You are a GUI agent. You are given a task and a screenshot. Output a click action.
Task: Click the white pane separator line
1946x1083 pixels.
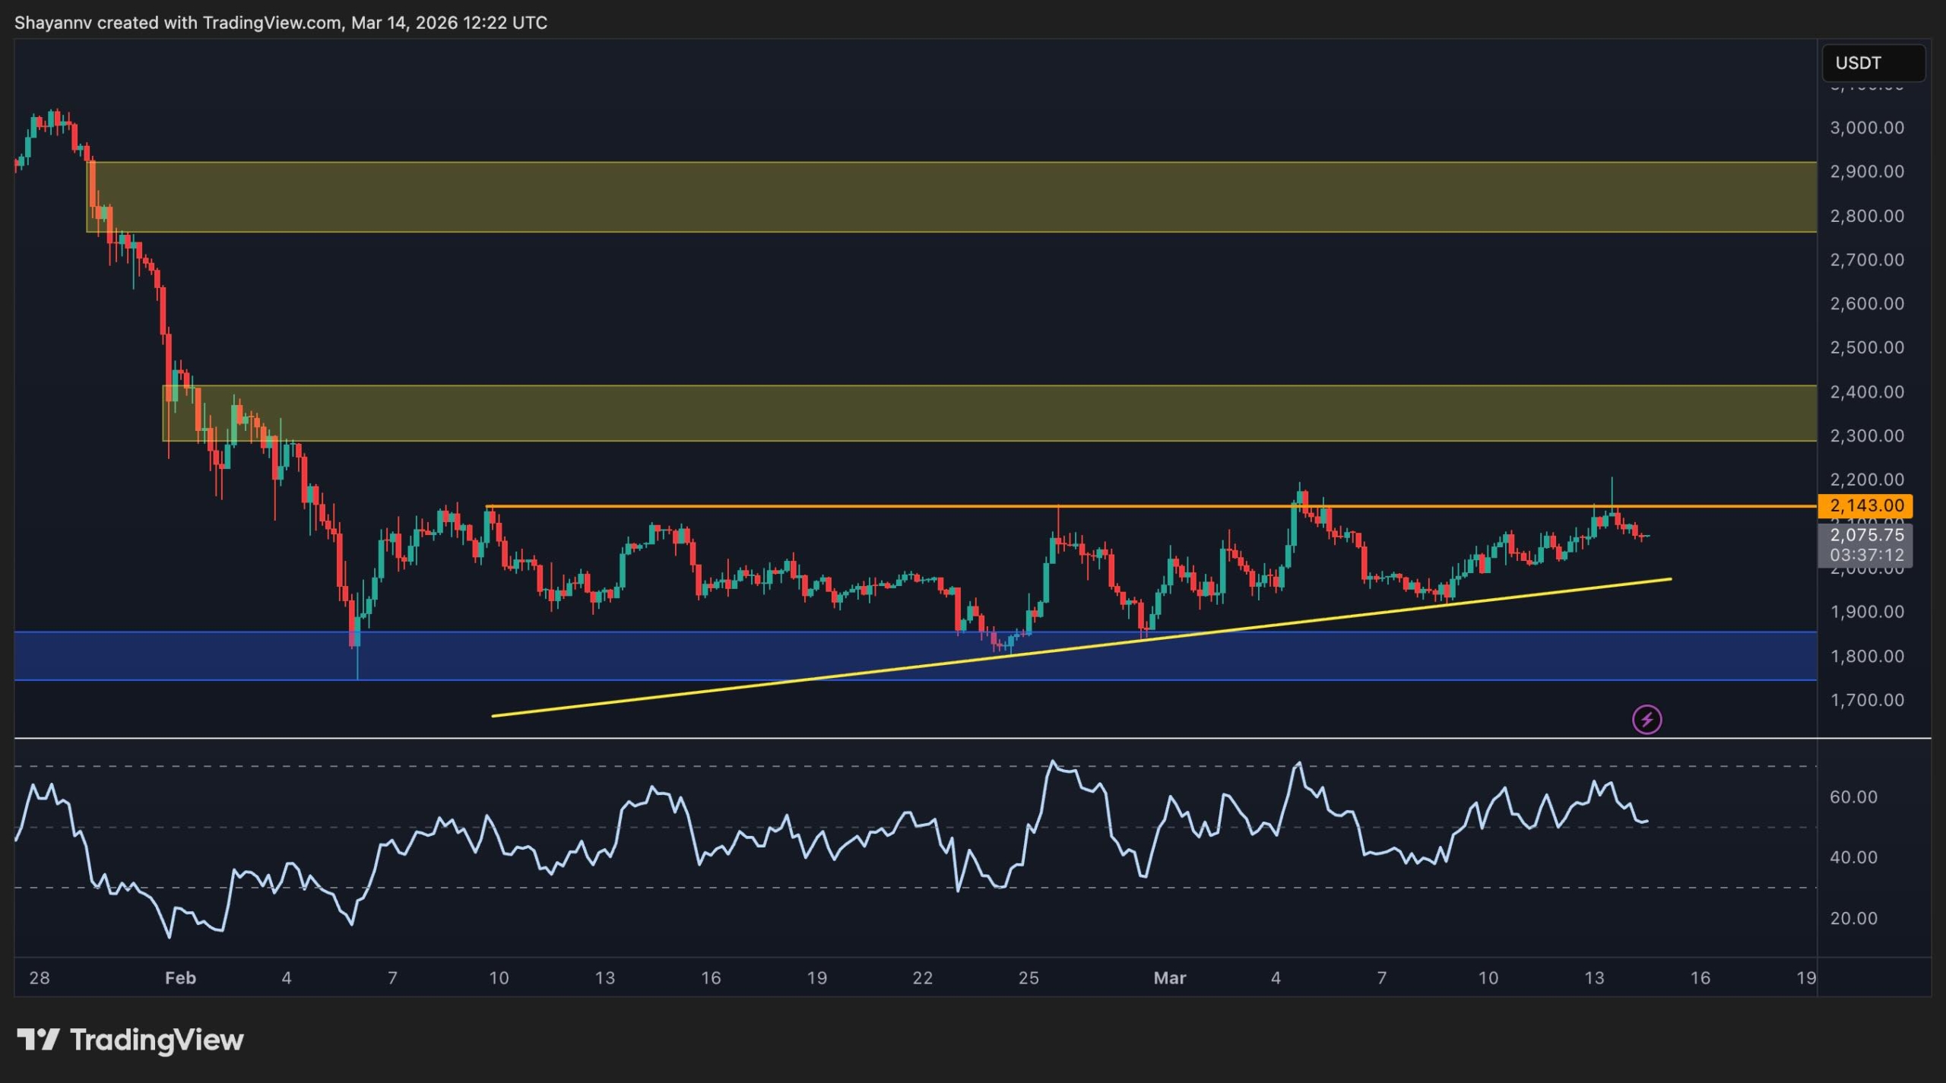[x=912, y=738]
